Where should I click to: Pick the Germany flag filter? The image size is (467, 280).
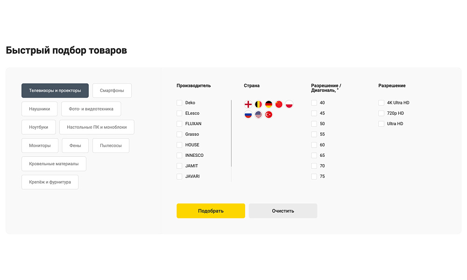click(269, 105)
